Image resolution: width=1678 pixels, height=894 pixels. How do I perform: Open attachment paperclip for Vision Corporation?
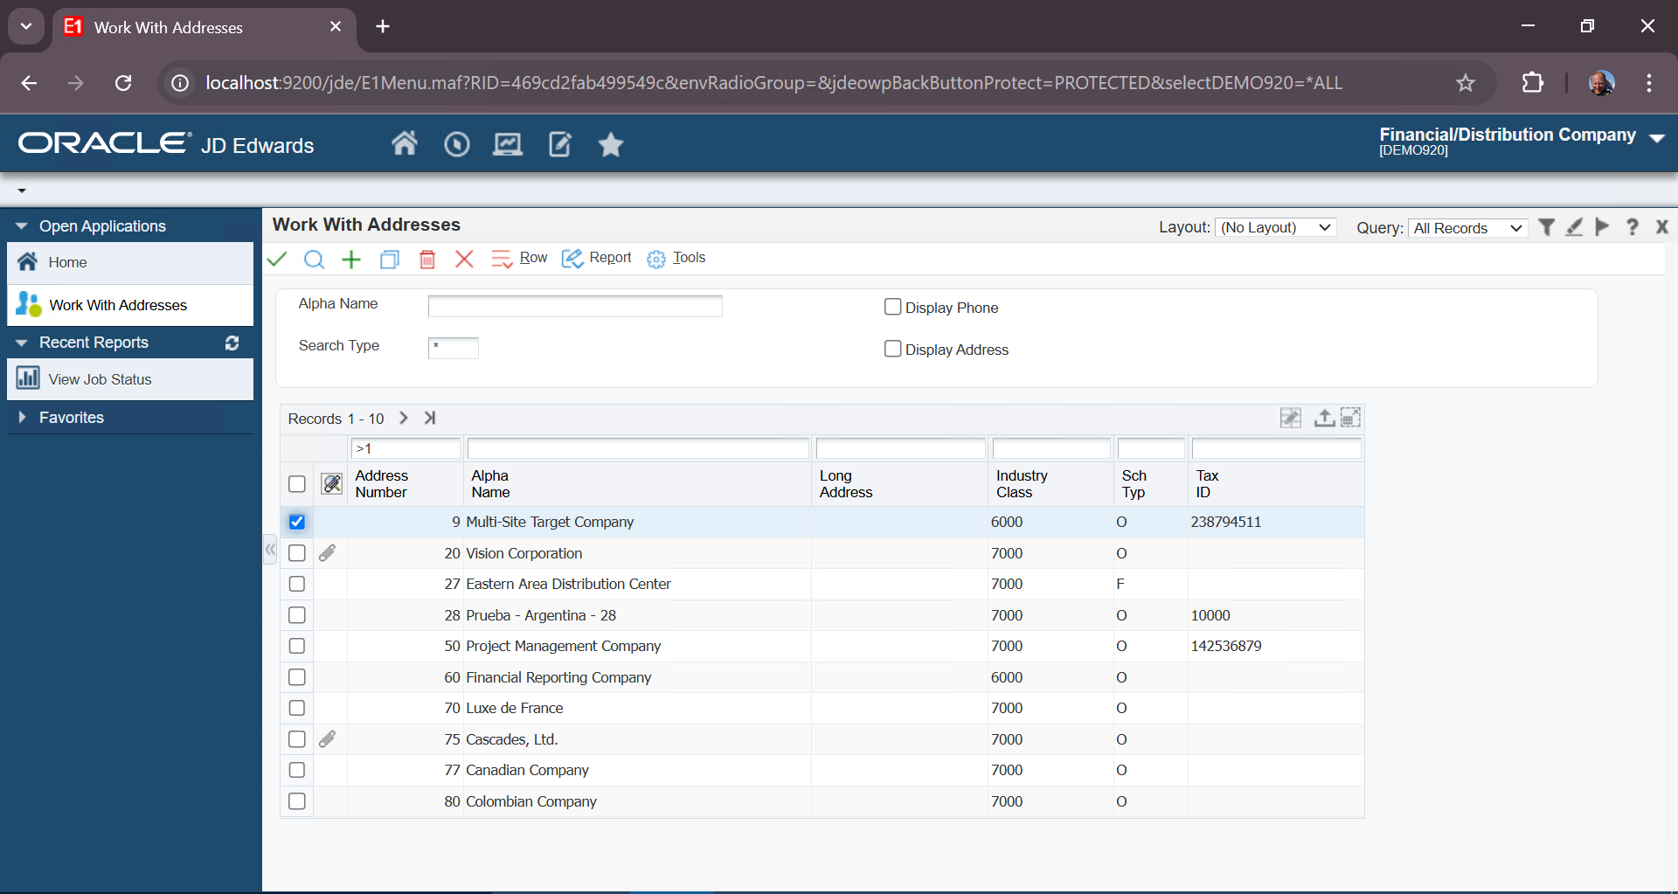click(x=328, y=553)
